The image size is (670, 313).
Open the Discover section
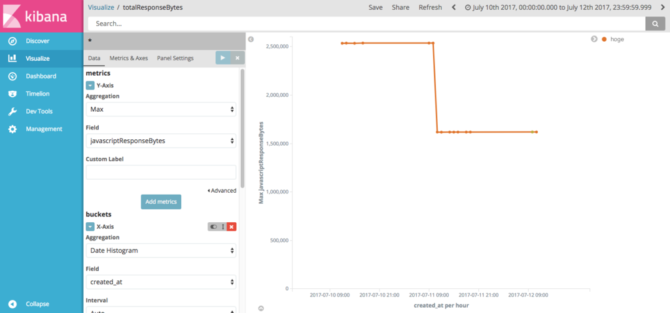(x=41, y=41)
